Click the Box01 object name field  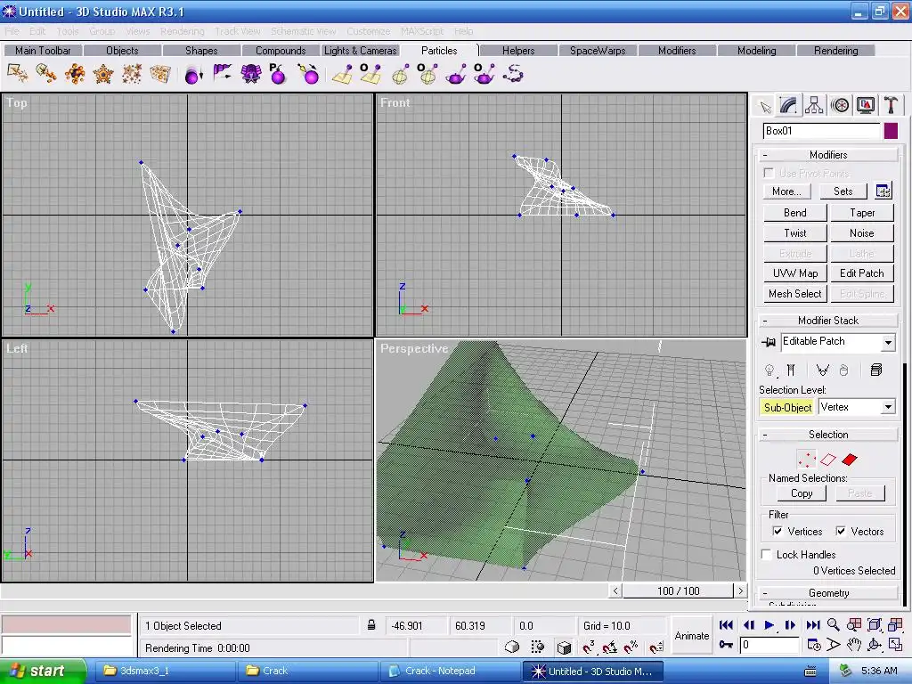coord(821,131)
